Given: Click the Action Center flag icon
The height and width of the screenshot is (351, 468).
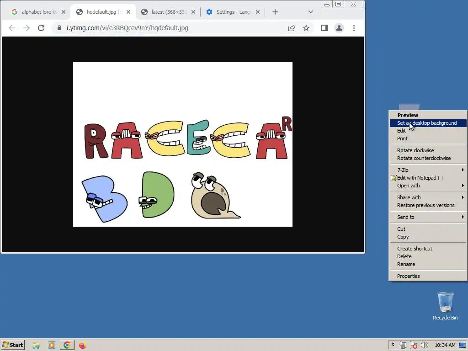Looking at the screenshot, I should tap(414, 346).
